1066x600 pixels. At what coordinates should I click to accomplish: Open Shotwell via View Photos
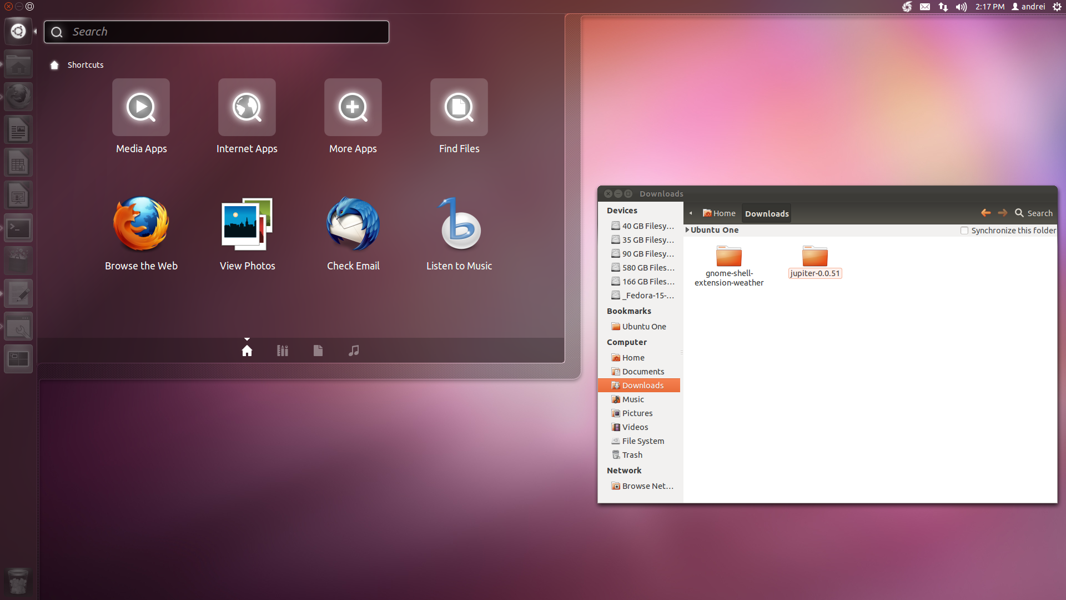pos(247,224)
